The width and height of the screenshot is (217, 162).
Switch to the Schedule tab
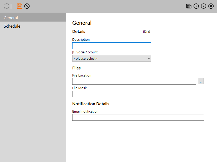pyautogui.click(x=33, y=26)
